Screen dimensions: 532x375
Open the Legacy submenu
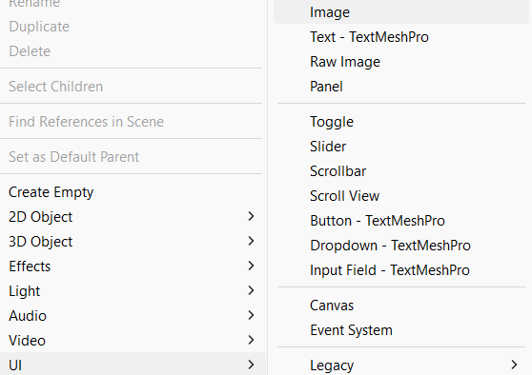pyautogui.click(x=401, y=365)
